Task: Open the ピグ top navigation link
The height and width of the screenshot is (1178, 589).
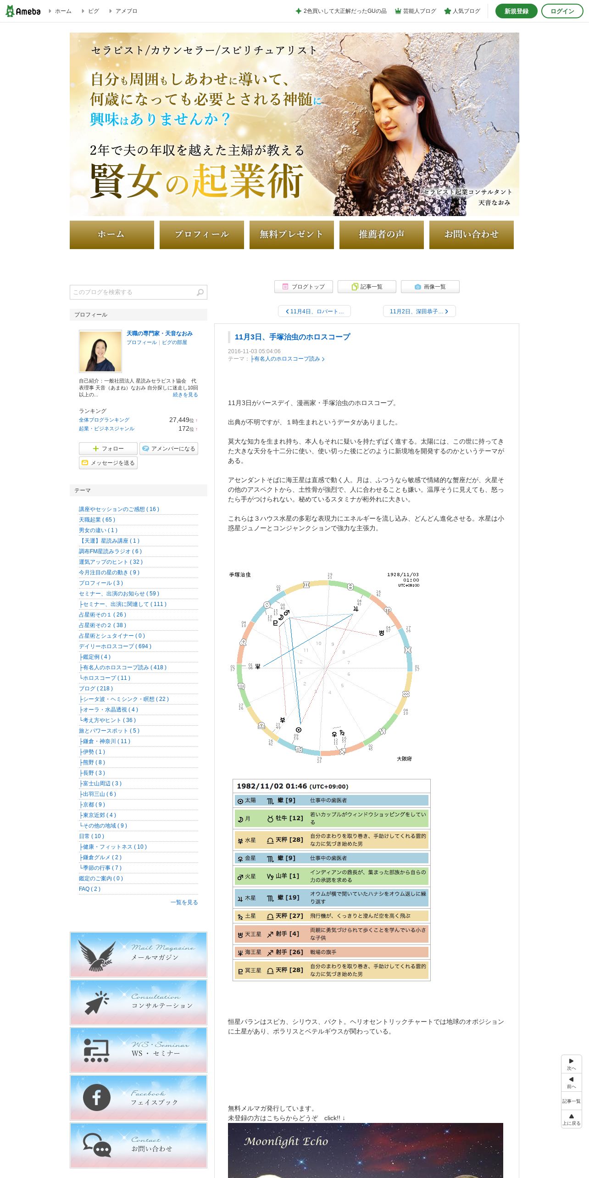Action: pos(90,11)
